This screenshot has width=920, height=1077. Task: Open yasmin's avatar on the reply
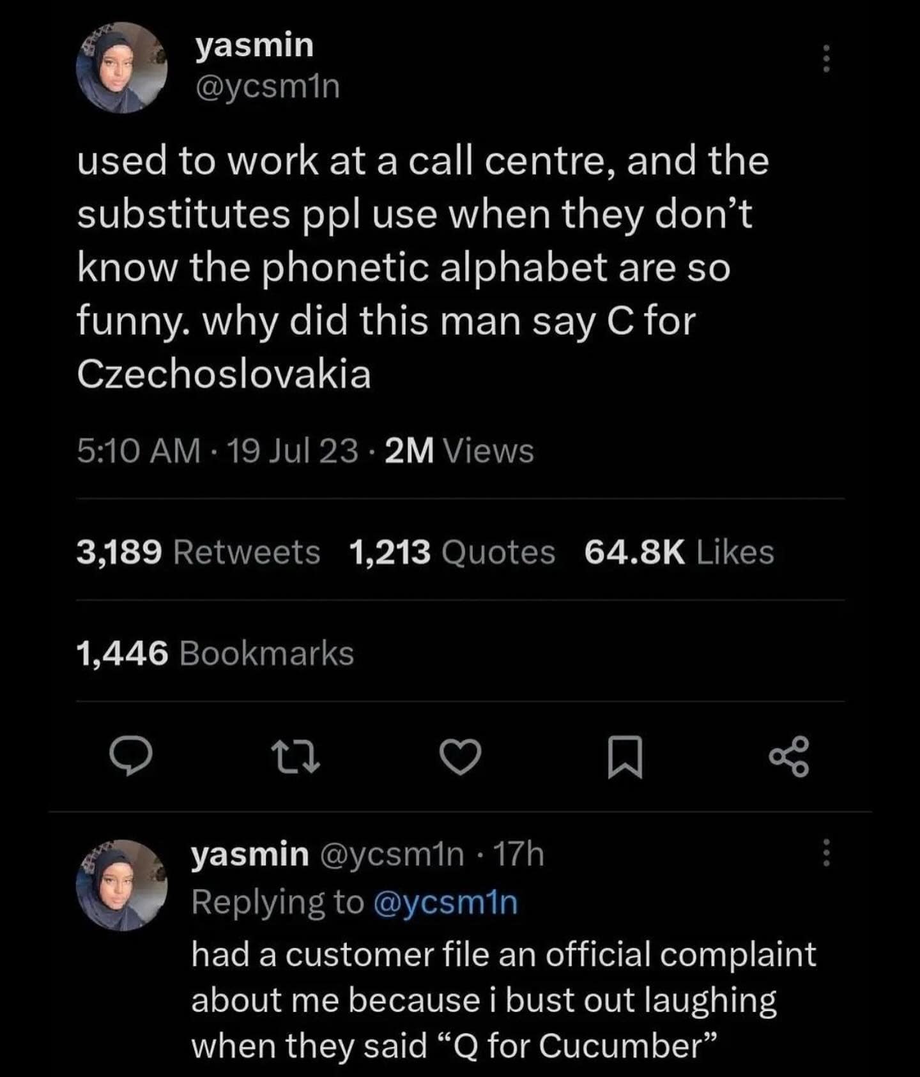click(121, 885)
